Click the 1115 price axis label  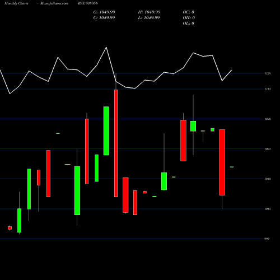[268, 89]
